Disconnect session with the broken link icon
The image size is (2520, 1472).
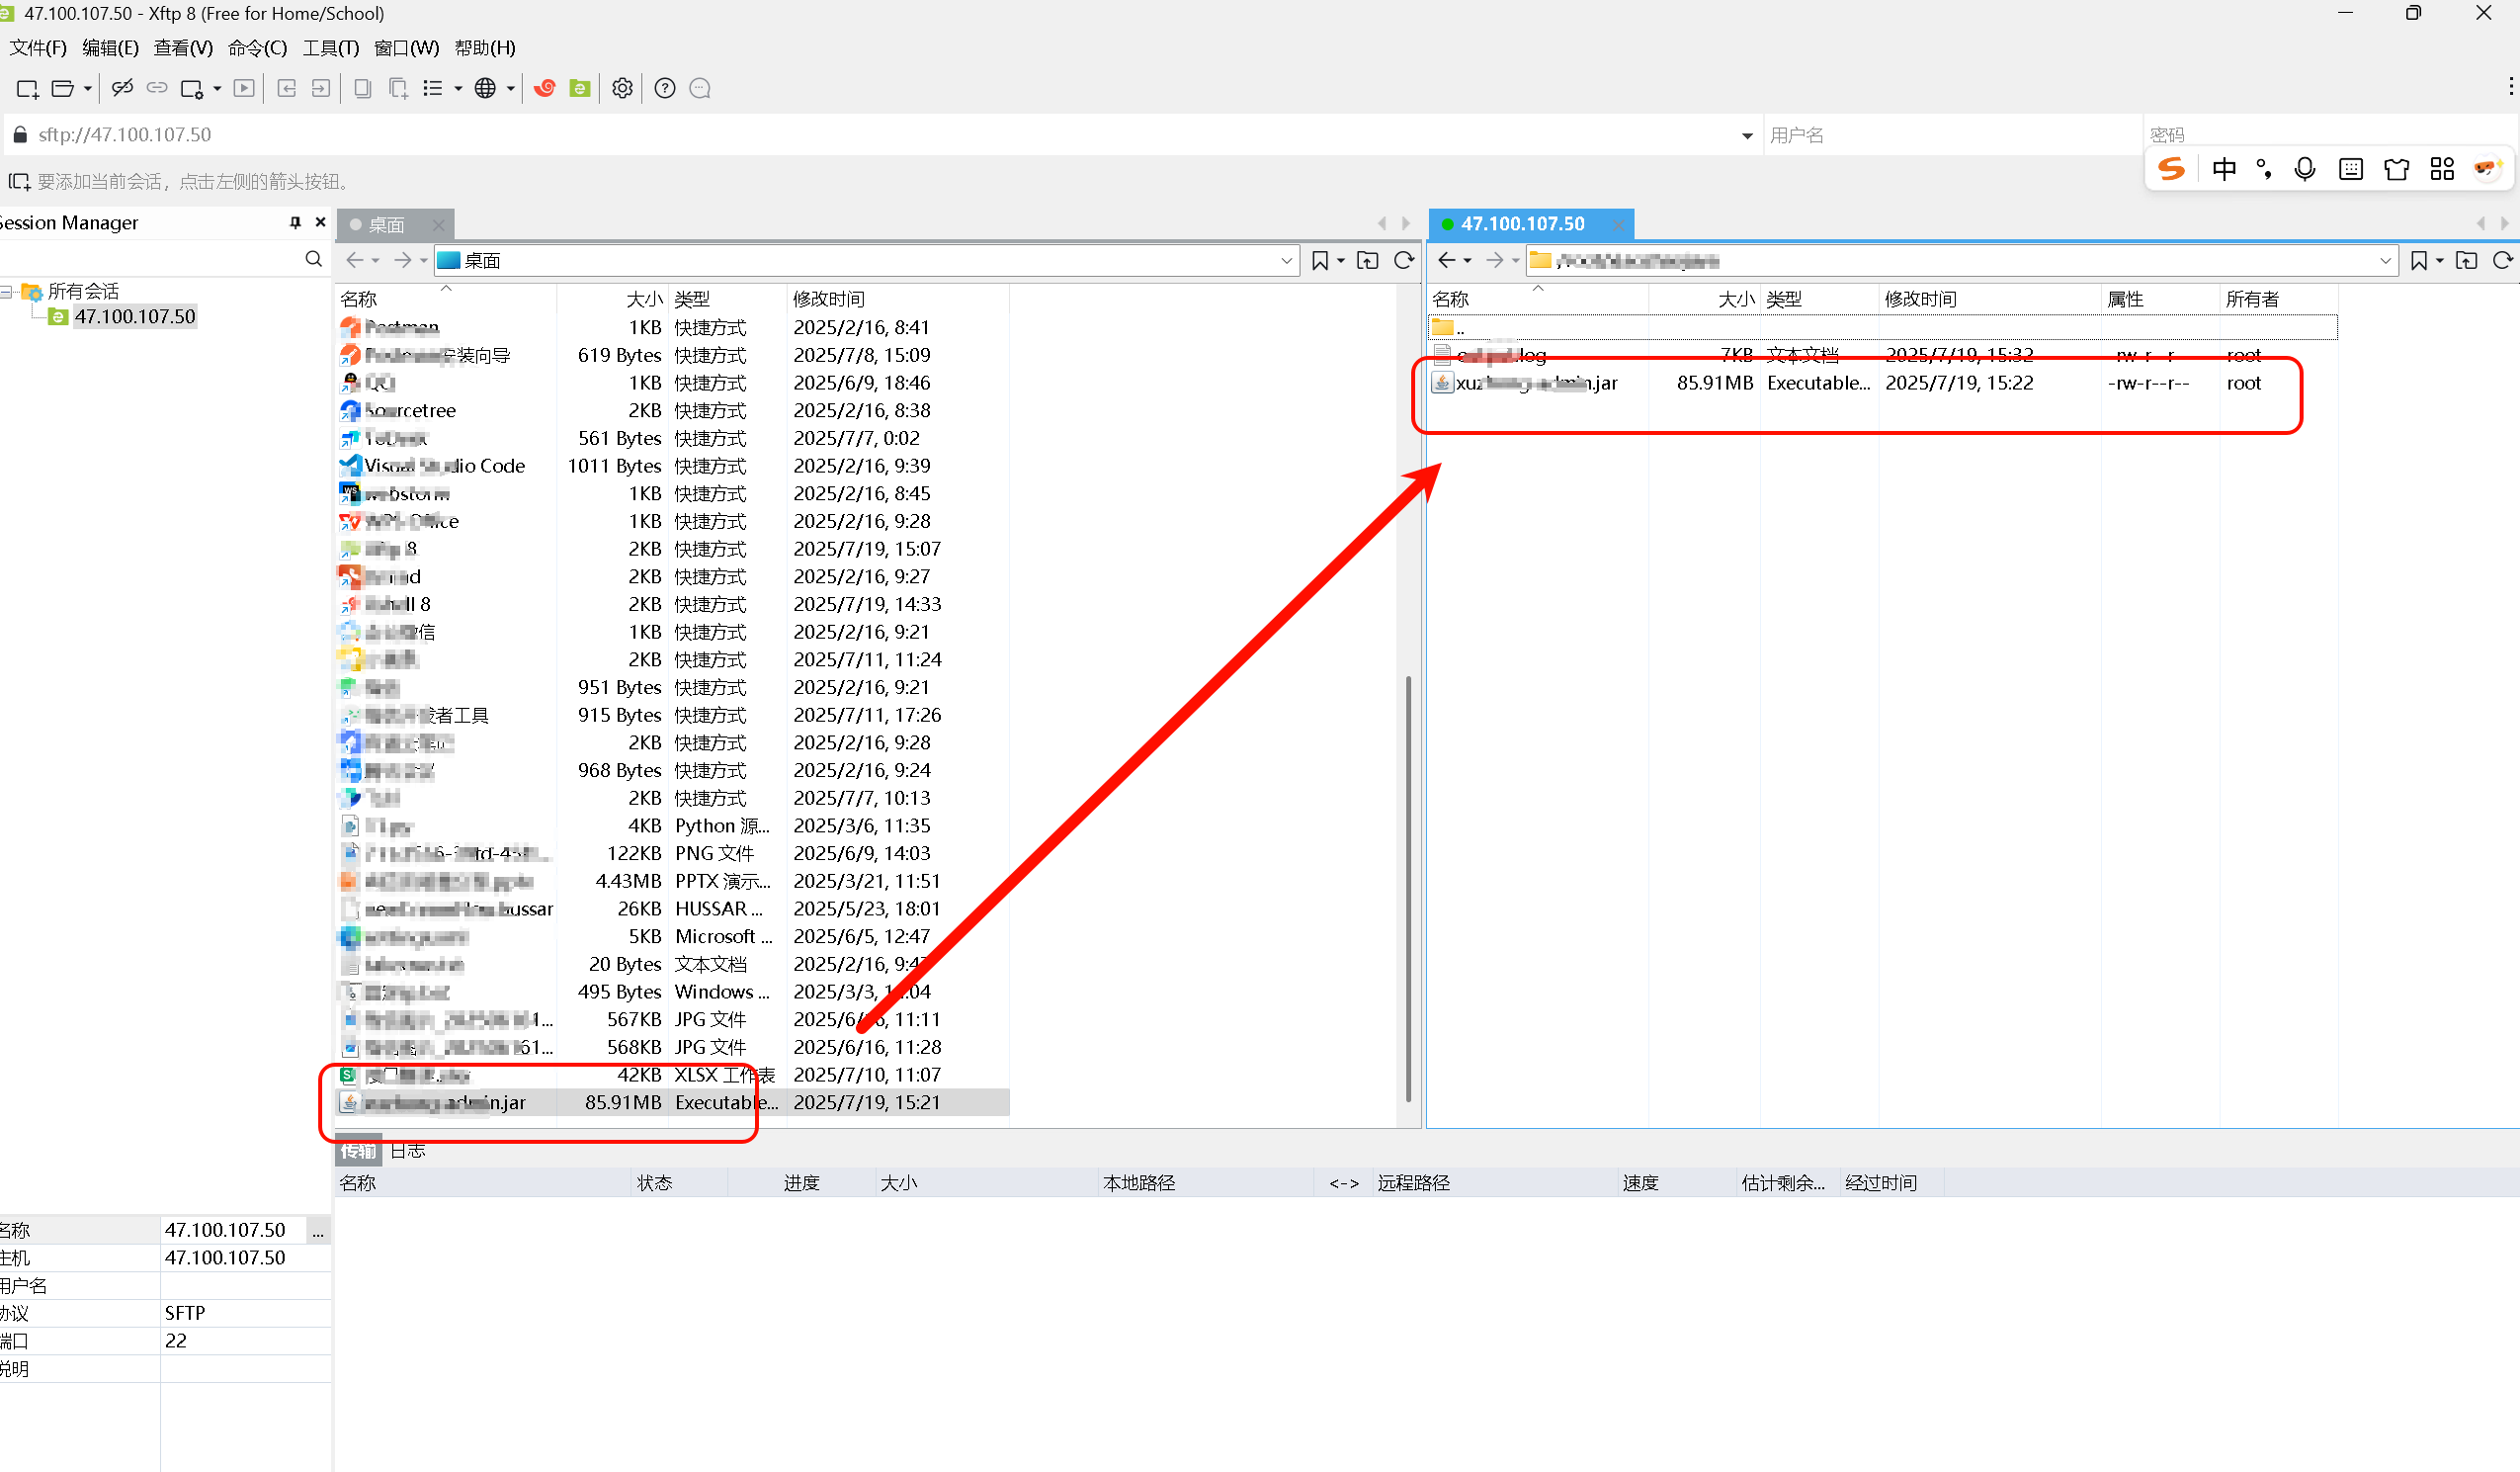[122, 88]
